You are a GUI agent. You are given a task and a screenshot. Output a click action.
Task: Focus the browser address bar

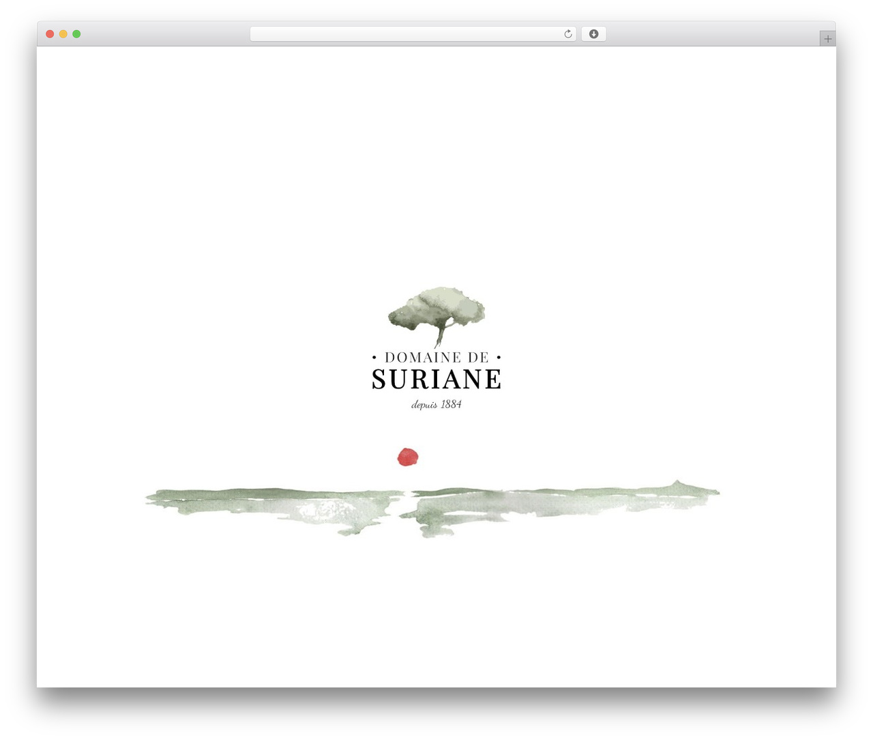[413, 34]
